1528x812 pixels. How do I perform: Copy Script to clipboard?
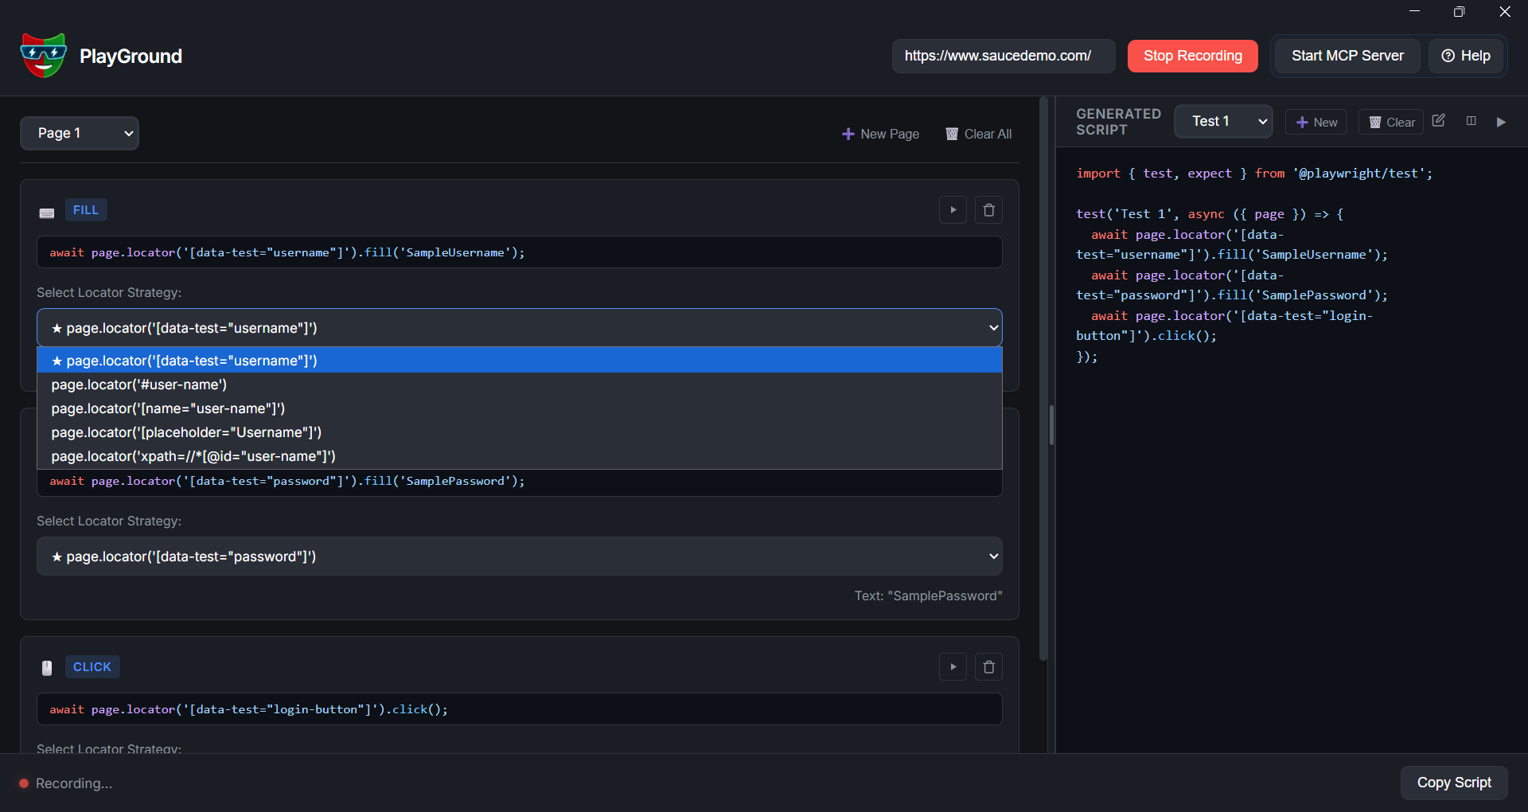coord(1454,783)
